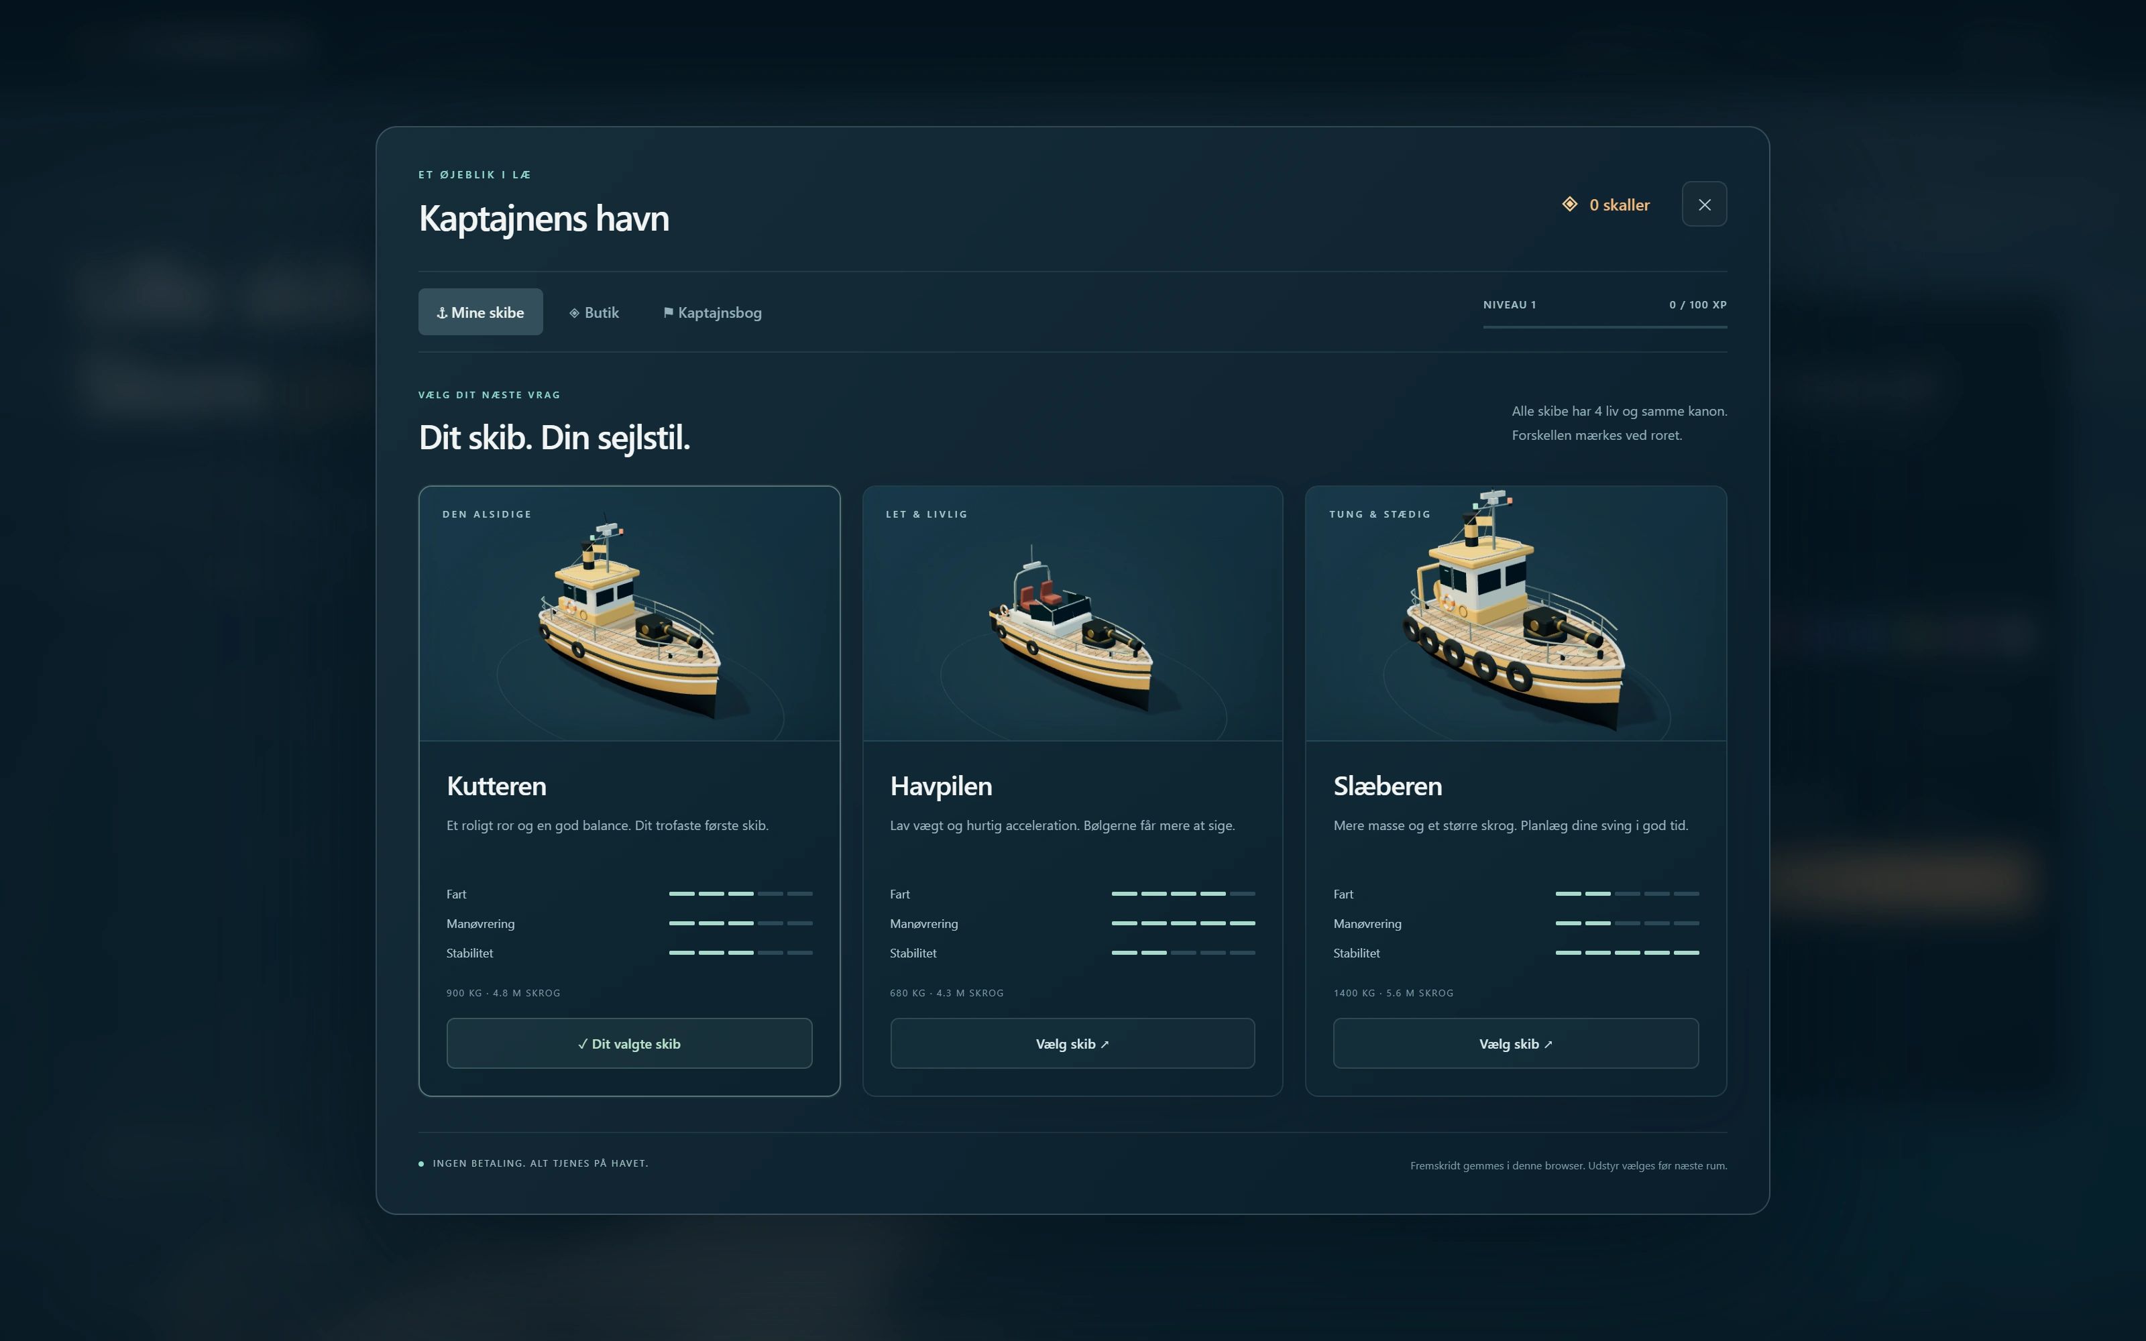Choose Havpilen with its Vælg skib button
Viewport: 2146px width, 1341px height.
[x=1072, y=1043]
